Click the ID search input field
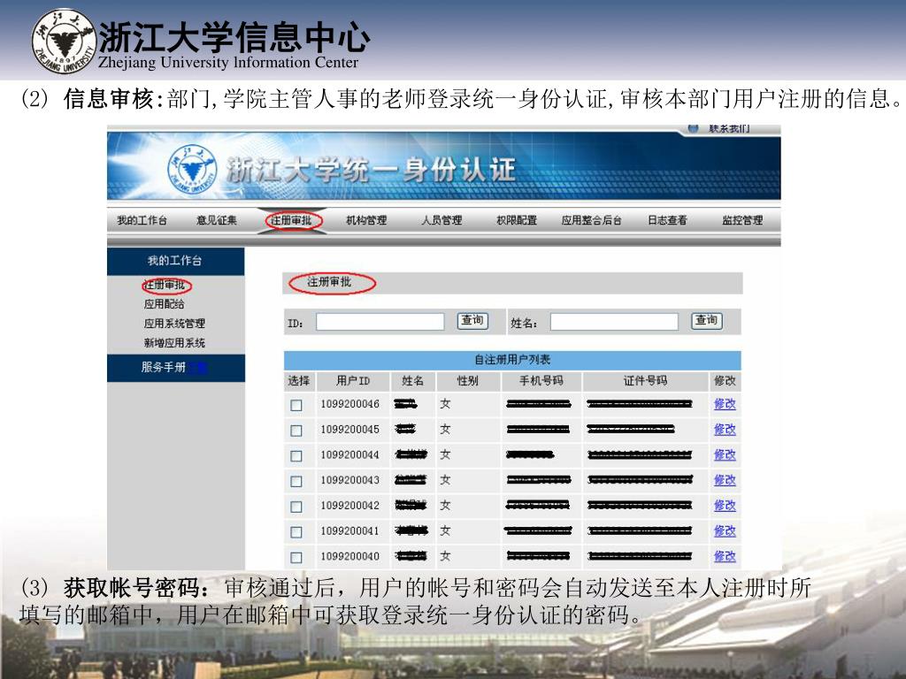The width and height of the screenshot is (906, 679). click(380, 322)
